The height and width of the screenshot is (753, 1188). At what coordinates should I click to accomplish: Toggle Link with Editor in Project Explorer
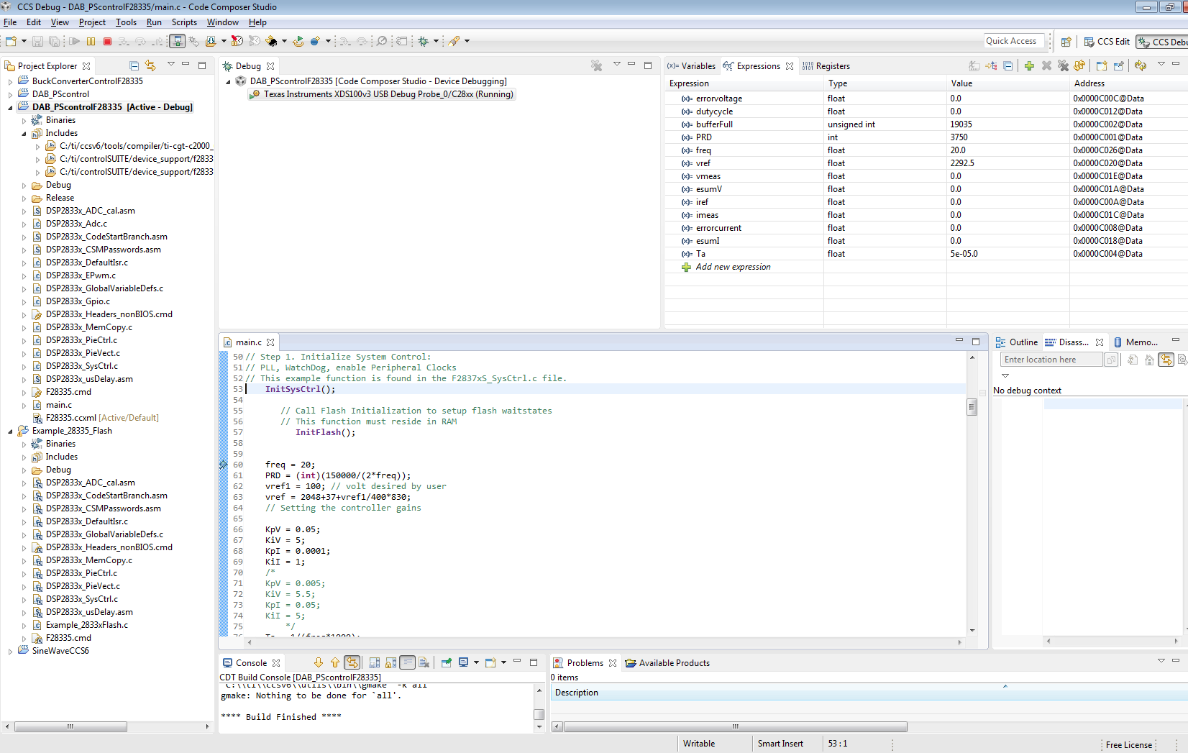point(150,66)
